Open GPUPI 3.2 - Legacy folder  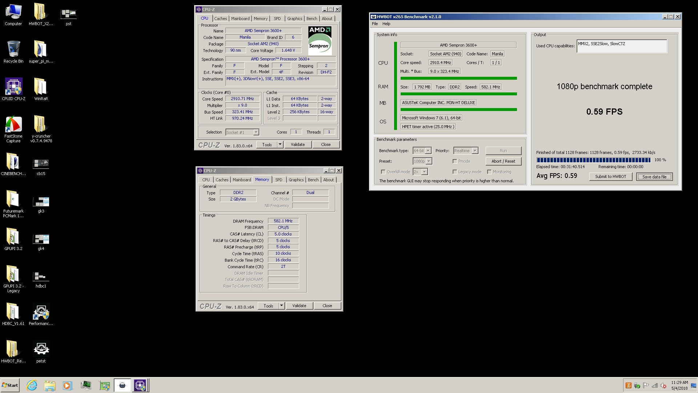13,279
